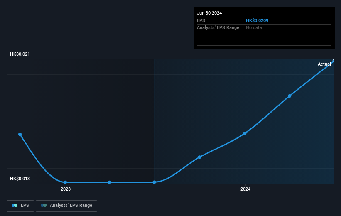Click the 2024 x-axis label

tap(245, 189)
